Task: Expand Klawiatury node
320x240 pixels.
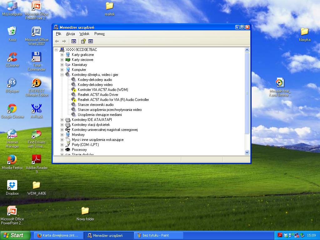Action: click(62, 65)
